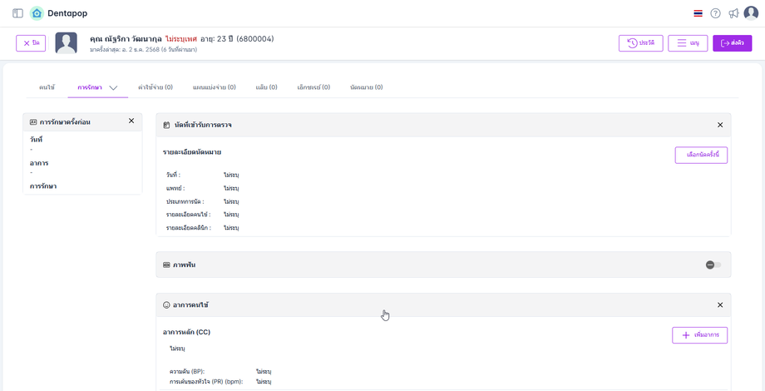Collapse the อาการคนไข้ panel
This screenshot has height=391, width=765.
pyautogui.click(x=720, y=305)
